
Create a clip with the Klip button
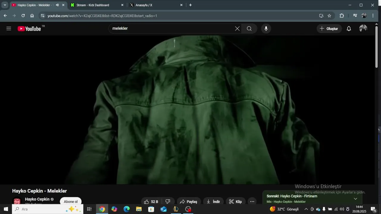coord(235,202)
